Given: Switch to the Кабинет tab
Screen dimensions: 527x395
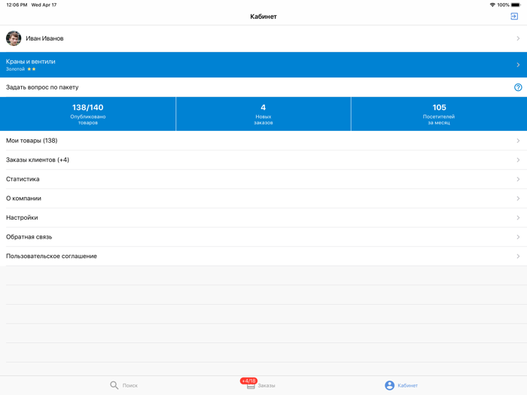Looking at the screenshot, I should click(x=401, y=385).
